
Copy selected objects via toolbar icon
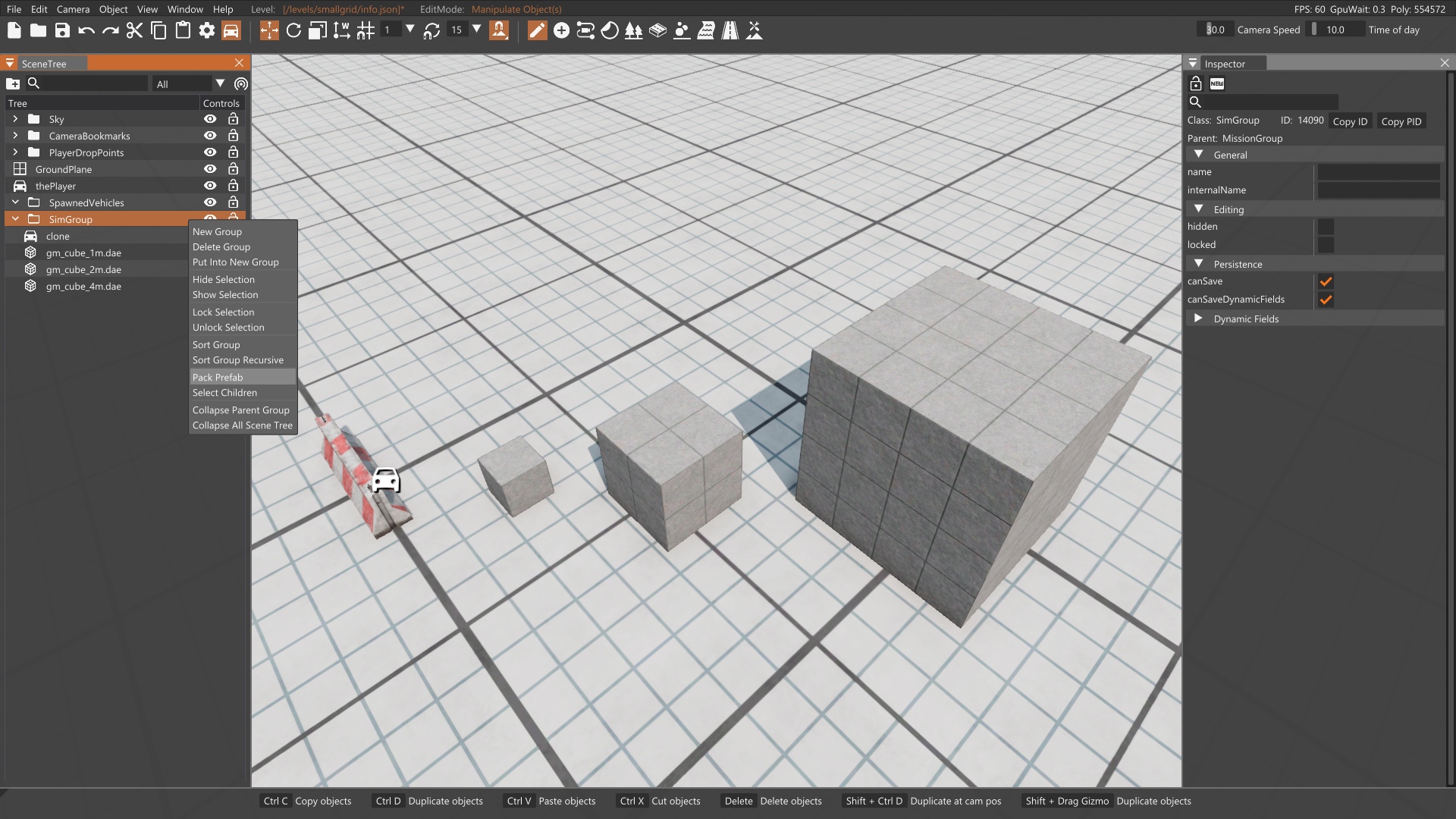[158, 30]
